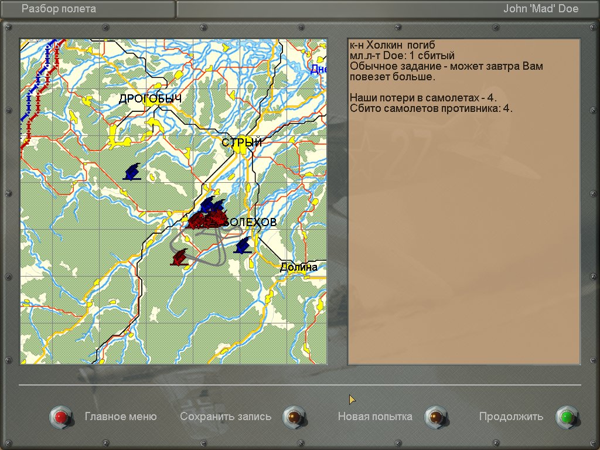
Task: Click the lone red aircraft southwest of Болехов
Action: [180, 257]
